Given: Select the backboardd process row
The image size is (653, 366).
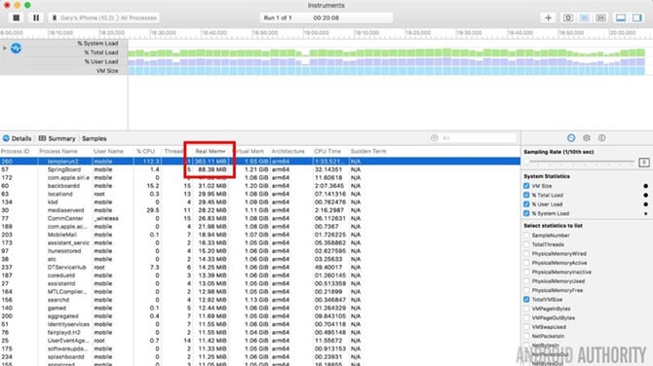Looking at the screenshot, I should pyautogui.click(x=260, y=186).
